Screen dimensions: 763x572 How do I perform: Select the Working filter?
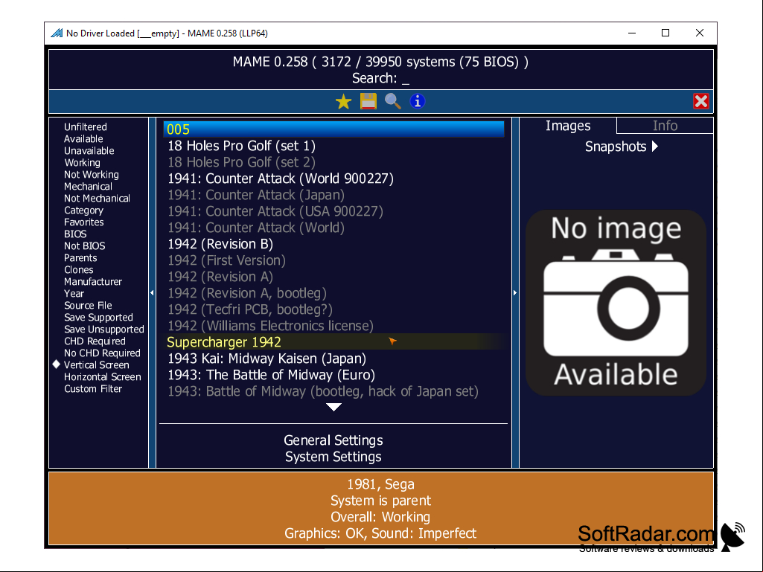point(82,162)
